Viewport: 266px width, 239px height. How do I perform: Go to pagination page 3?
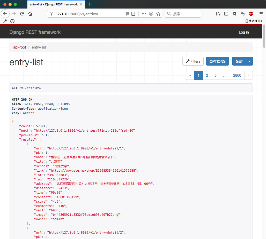click(216, 75)
